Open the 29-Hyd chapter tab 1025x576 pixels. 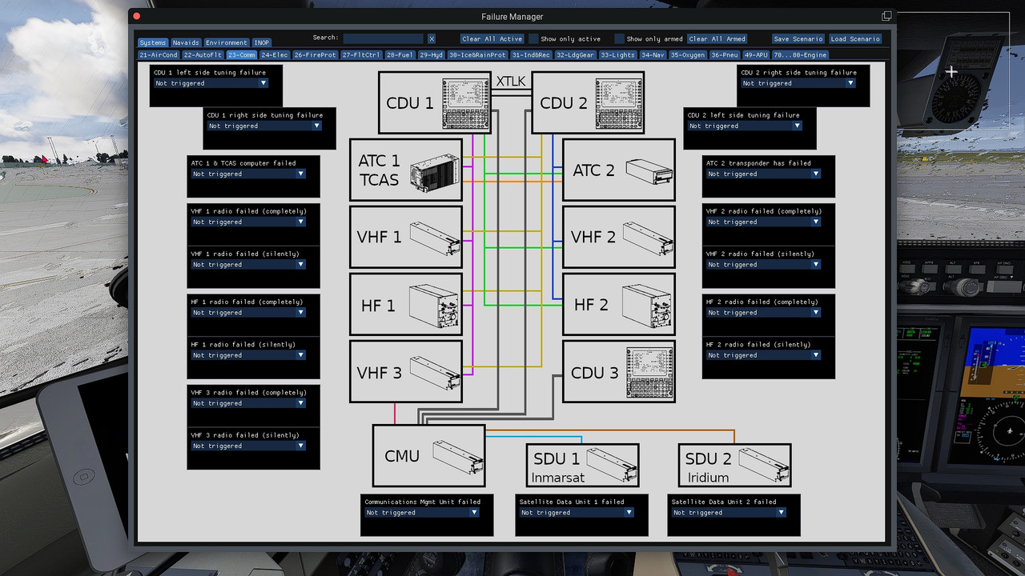pyautogui.click(x=431, y=55)
